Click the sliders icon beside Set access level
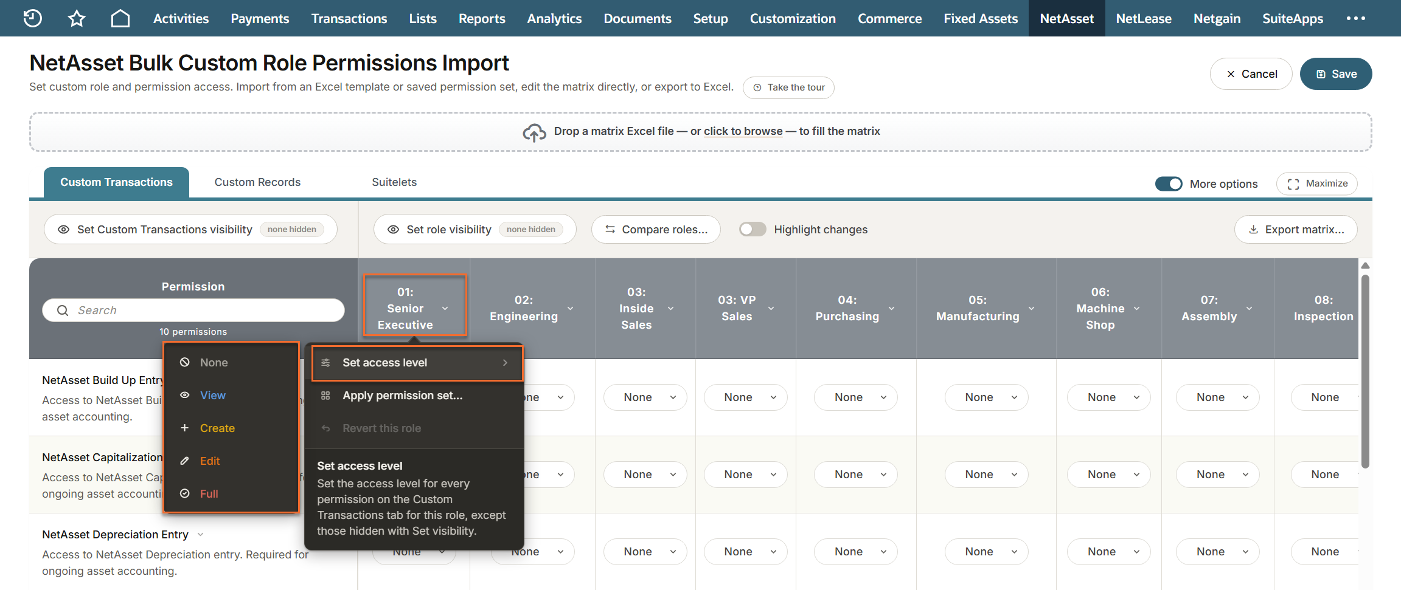 326,363
